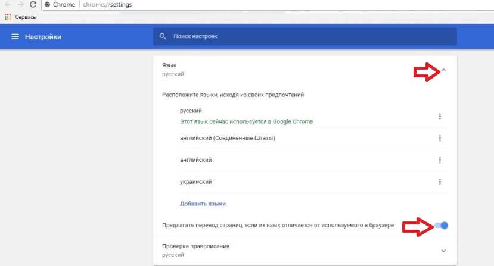This screenshot has width=494, height=266.
Task: Click the Chrome site info icon in address bar
Action: 47,4
